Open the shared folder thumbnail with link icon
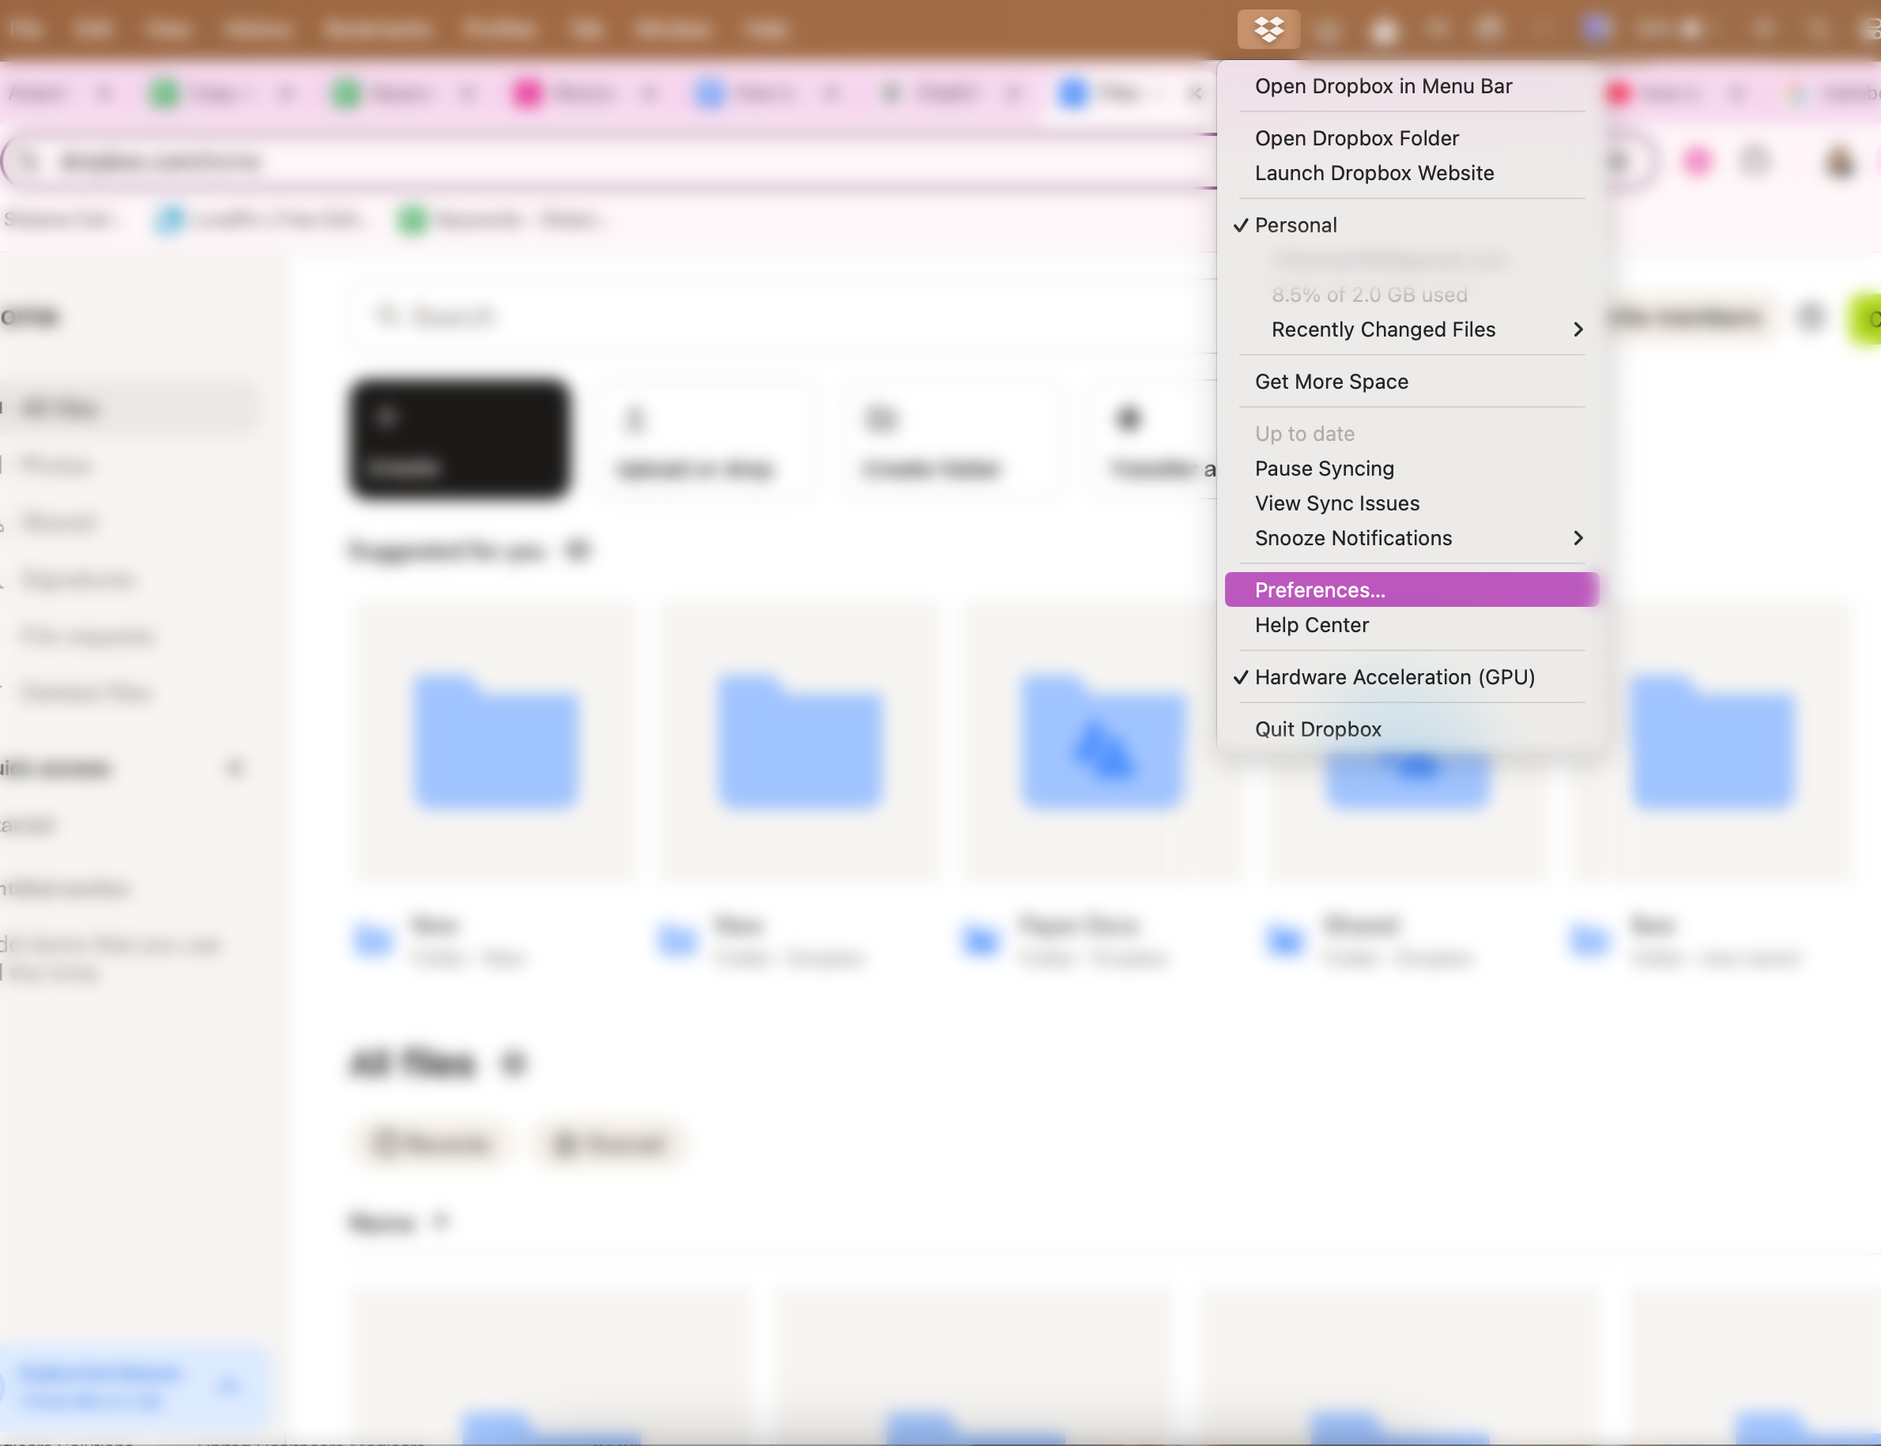Viewport: 1881px width, 1446px height. [x=1103, y=742]
